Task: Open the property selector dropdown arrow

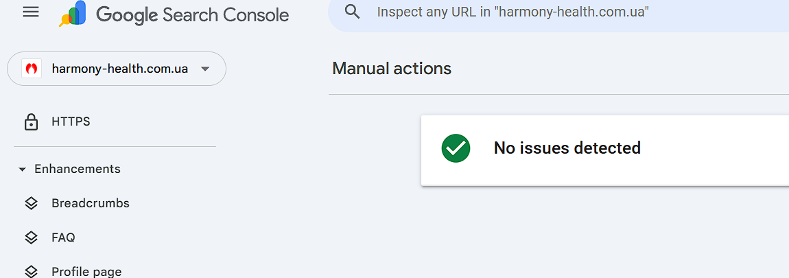Action: tap(204, 69)
